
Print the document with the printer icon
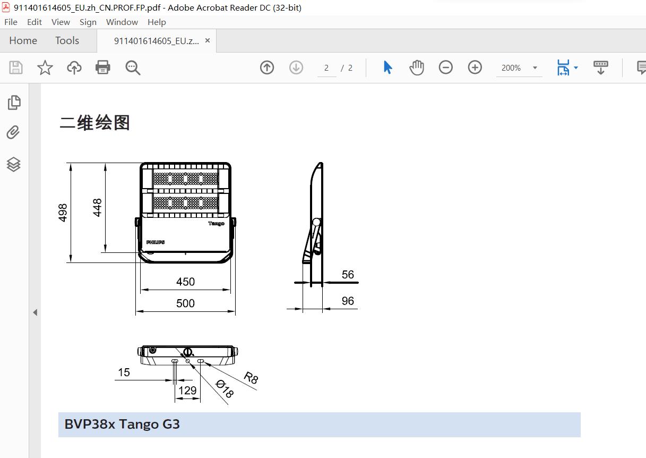pyautogui.click(x=103, y=67)
